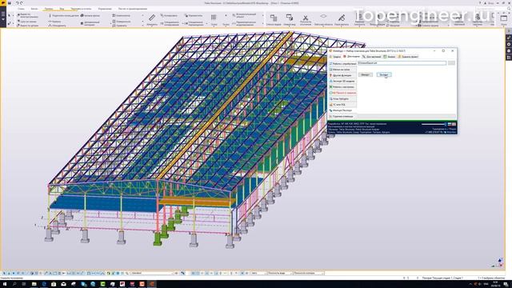This screenshot has height=288, width=512.
Task: Open the Tekla file menu logo
Action: [x=3, y=3]
